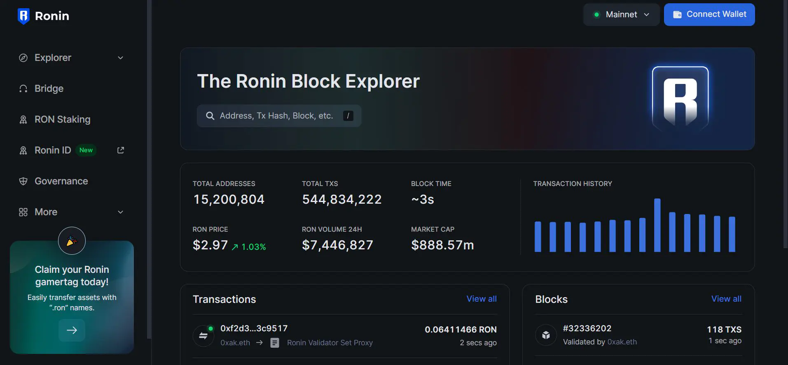Click the green up-arrow price change icon

click(x=235, y=247)
